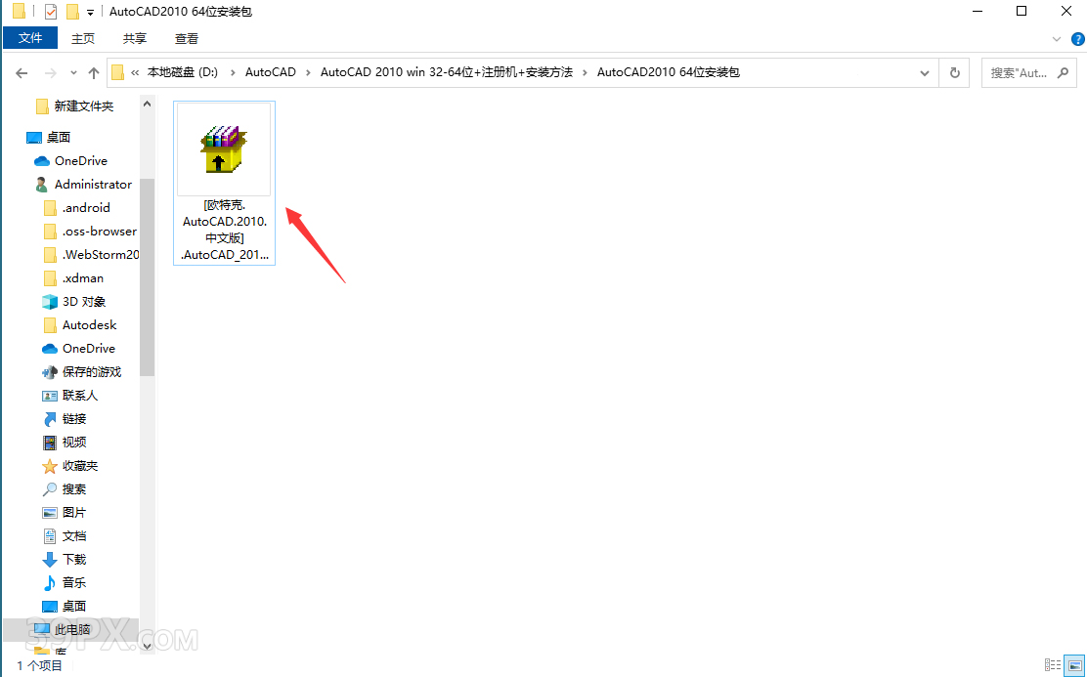Collapse the ribbon with the chevron near Help
This screenshot has height=677, width=1087.
pos(1057,39)
